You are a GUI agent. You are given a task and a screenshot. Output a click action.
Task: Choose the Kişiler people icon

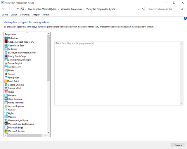6,113
